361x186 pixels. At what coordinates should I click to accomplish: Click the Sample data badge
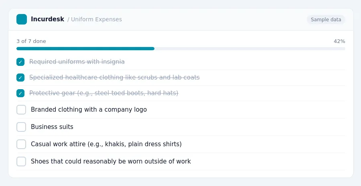click(326, 20)
